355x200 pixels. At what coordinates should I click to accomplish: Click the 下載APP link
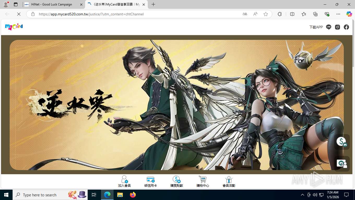(x=316, y=27)
